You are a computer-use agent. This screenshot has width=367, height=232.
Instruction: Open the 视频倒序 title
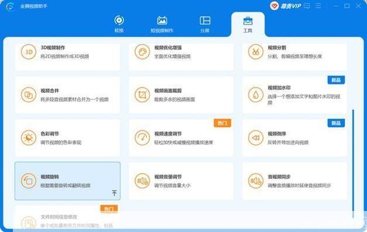click(277, 134)
